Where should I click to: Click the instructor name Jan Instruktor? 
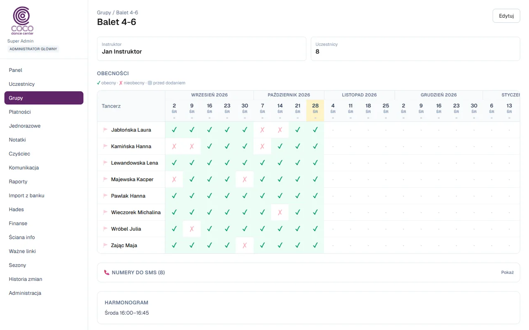pyautogui.click(x=122, y=52)
